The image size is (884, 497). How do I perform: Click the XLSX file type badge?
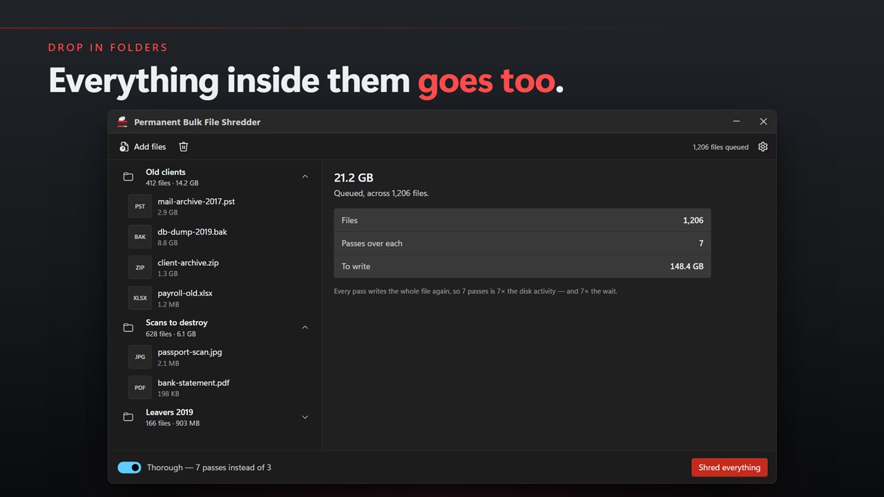140,298
